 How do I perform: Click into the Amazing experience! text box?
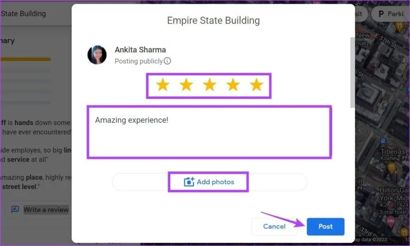pos(209,132)
